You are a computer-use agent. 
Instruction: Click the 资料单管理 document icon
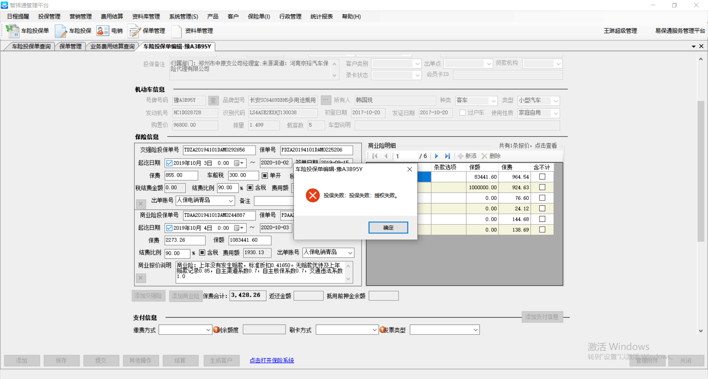[177, 31]
